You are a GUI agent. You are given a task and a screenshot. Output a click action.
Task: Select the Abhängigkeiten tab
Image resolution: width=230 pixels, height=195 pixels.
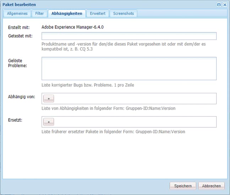coord(67,14)
